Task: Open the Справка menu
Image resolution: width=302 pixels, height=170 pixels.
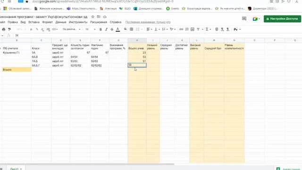Action: click(x=115, y=22)
